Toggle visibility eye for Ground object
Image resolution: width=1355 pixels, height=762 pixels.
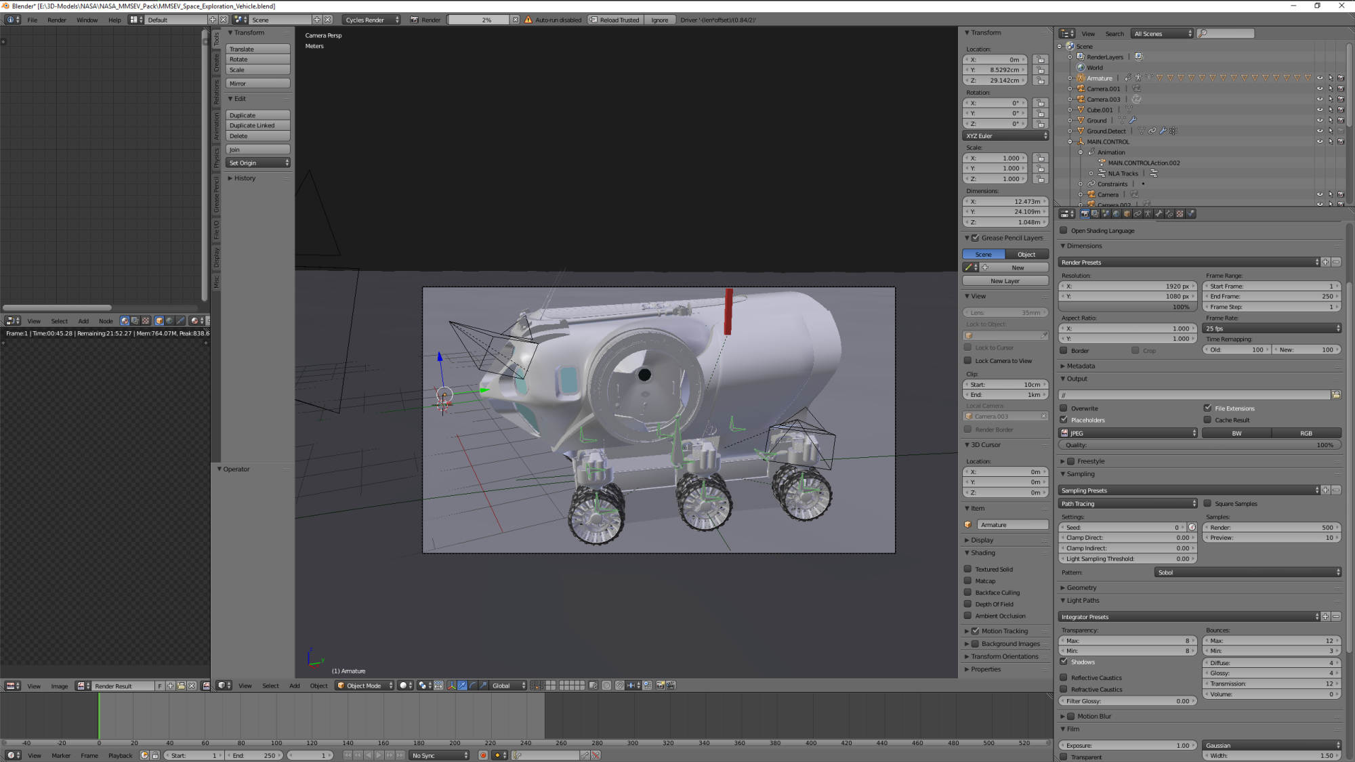pyautogui.click(x=1319, y=121)
